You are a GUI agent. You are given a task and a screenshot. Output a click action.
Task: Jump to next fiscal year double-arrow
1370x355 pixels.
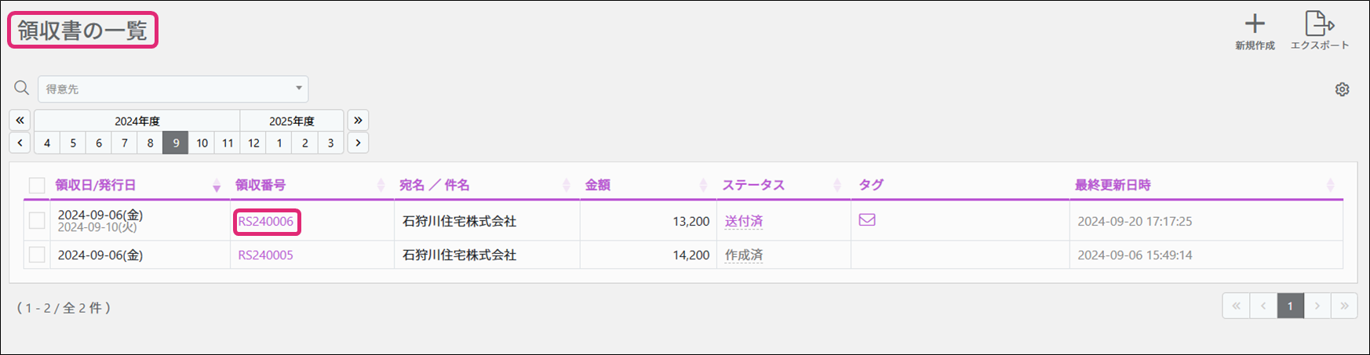pyautogui.click(x=358, y=120)
